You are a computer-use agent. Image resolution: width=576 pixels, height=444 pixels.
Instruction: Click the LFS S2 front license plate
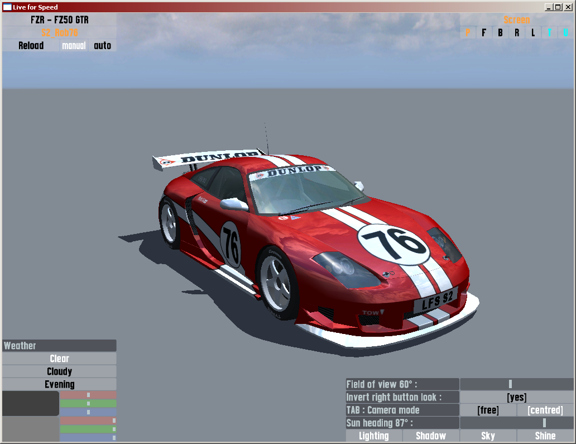tap(436, 302)
